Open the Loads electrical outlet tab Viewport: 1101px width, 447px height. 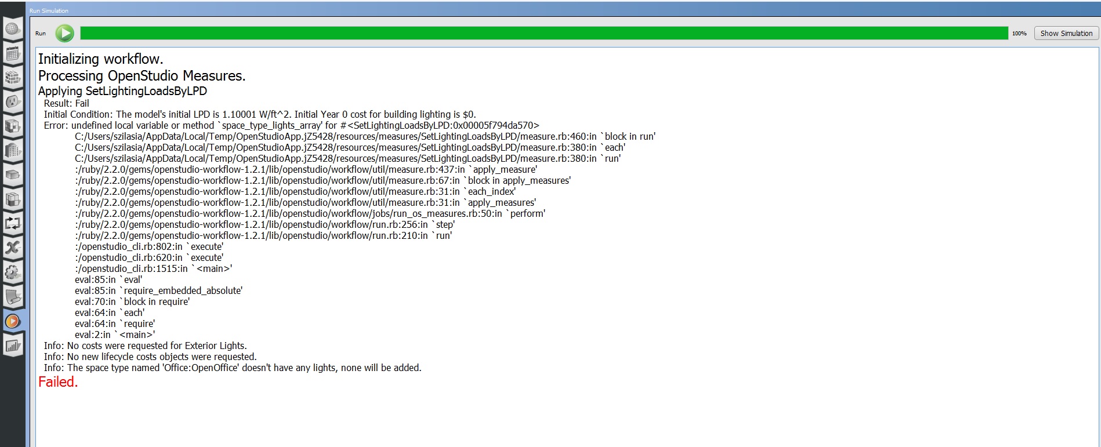(13, 101)
